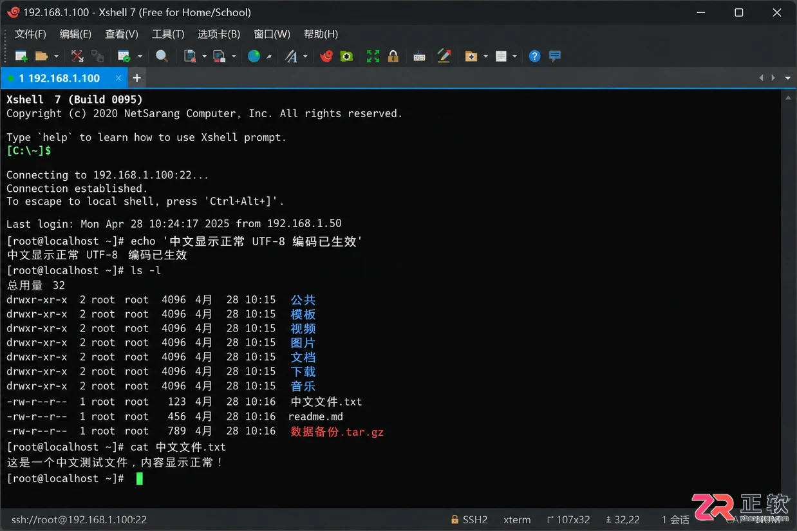
Task: Expand the globe Encoding dropdown arrow
Action: 269,57
